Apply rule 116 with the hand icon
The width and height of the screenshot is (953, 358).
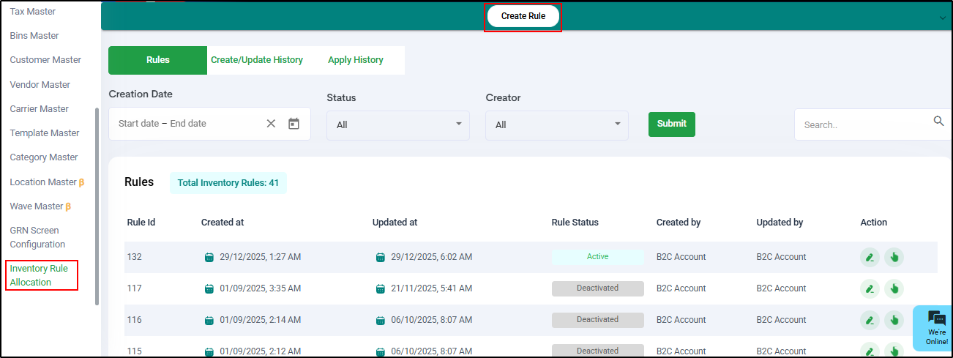click(x=894, y=320)
